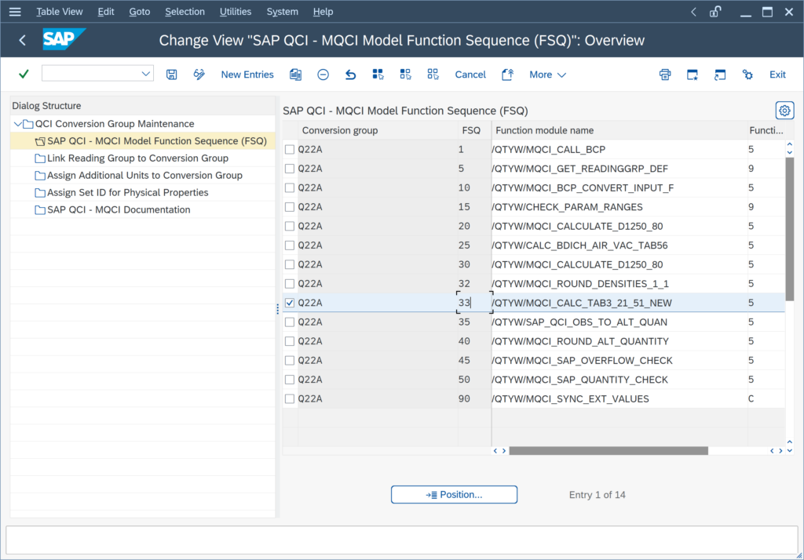Click the green checkmark Enter icon
The width and height of the screenshot is (804, 560).
coord(24,75)
